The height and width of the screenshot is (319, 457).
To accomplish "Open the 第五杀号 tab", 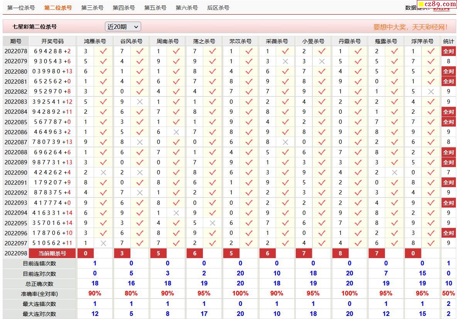I will (x=155, y=8).
